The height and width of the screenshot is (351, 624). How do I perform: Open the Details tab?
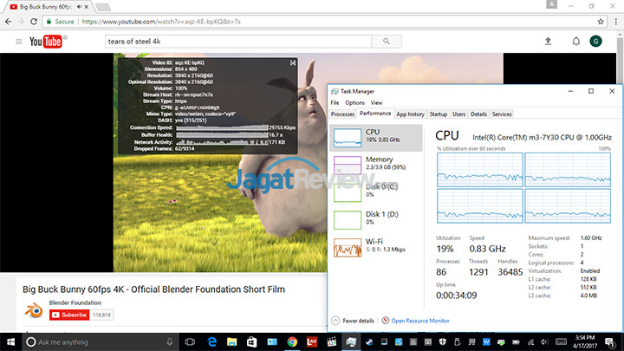(478, 114)
